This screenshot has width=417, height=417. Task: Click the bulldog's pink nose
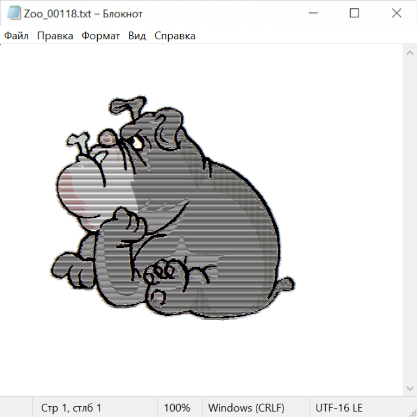tap(107, 137)
